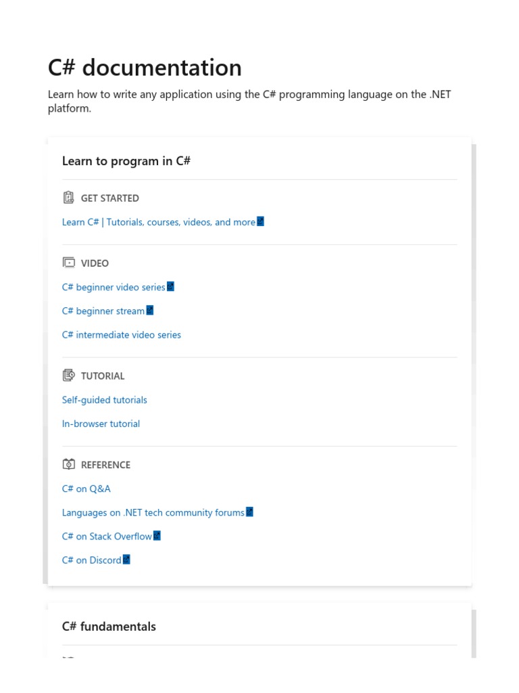Click the Video section play icon
The image size is (519, 693).
[x=68, y=263]
